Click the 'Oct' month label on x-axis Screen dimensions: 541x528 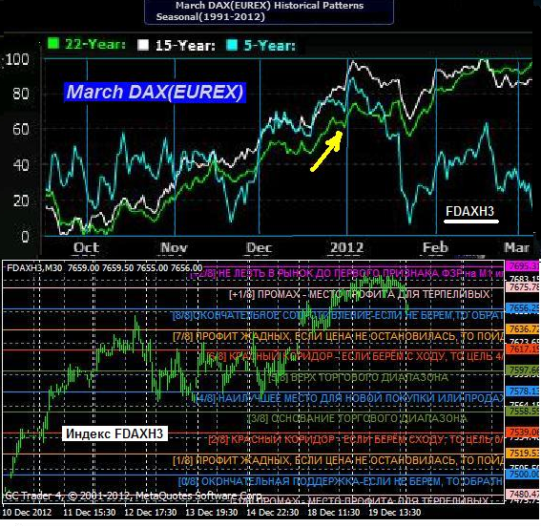(86, 247)
